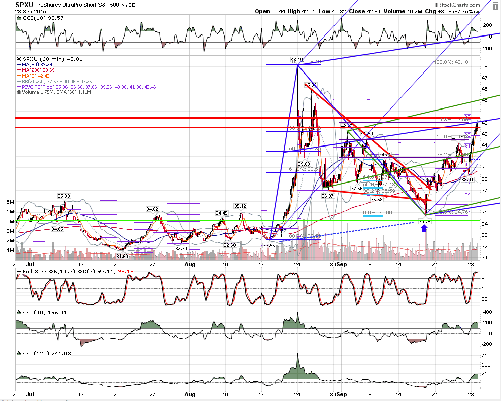Click the 31.60 price low label
This screenshot has width=501, height=401.
click(122, 256)
